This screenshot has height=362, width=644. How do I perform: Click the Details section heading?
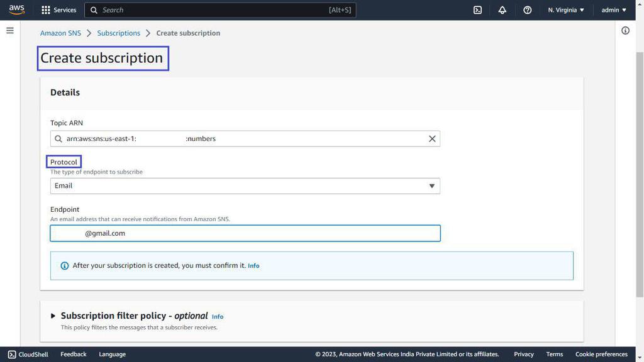[65, 92]
